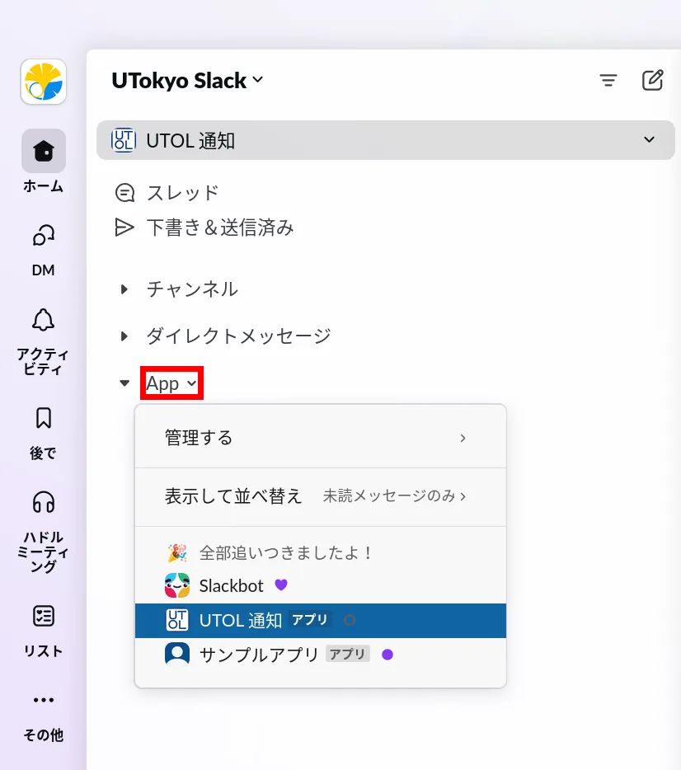Open the Huddle headphones icon
Image resolution: width=681 pixels, height=770 pixels.
44,502
